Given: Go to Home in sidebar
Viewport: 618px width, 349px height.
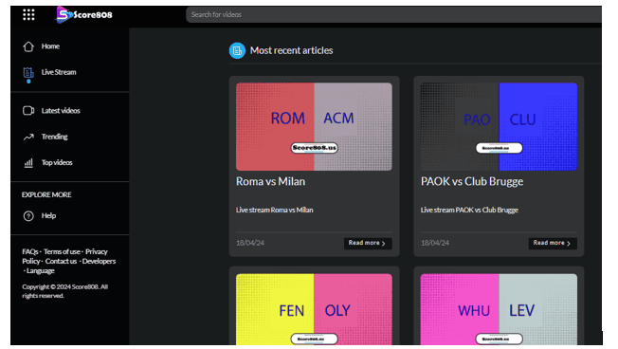Looking at the screenshot, I should (x=50, y=46).
